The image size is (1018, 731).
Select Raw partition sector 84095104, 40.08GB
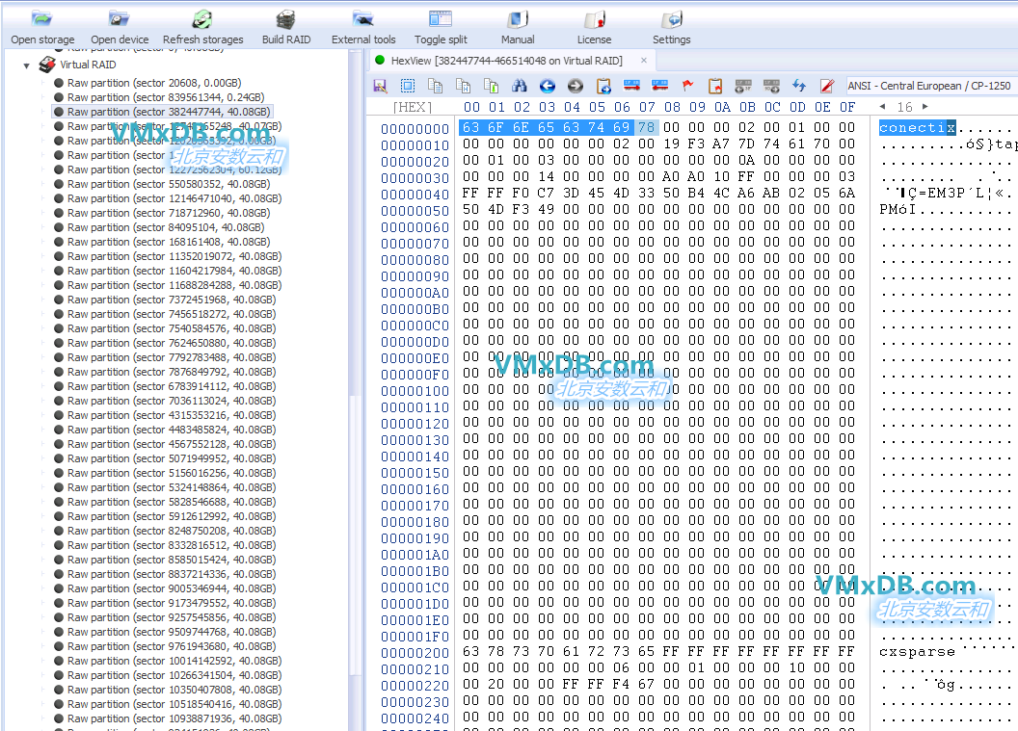(166, 227)
